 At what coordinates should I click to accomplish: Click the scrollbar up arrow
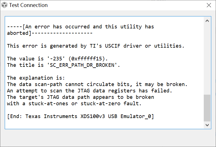click(x=207, y=21)
